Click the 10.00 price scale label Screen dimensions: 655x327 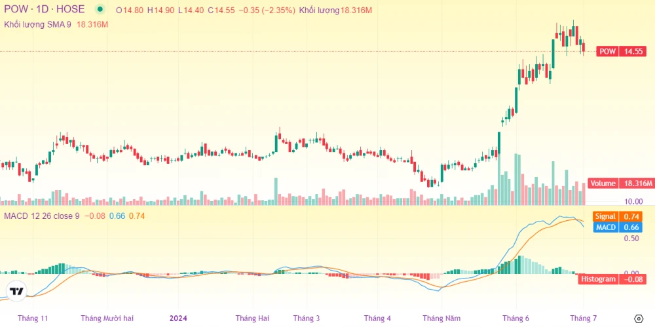tap(614, 201)
